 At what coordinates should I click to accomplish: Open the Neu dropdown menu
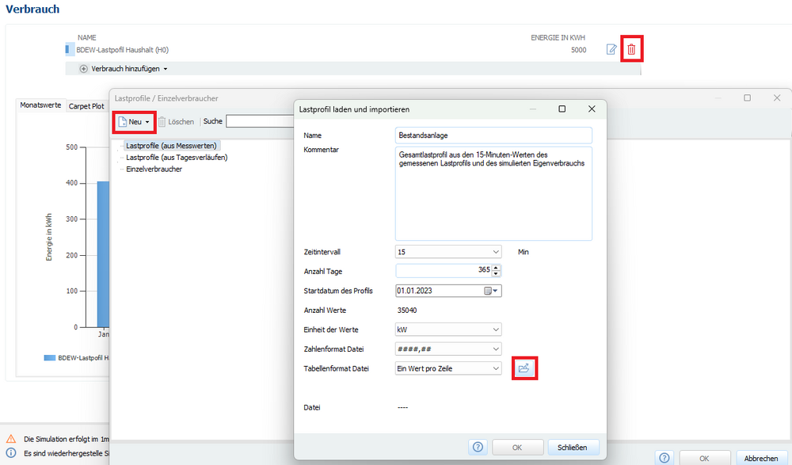[134, 122]
